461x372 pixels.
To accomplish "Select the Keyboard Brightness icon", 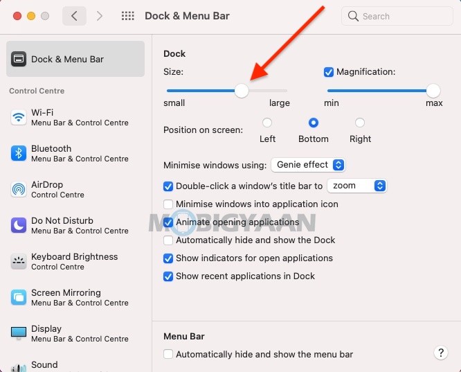I will click(19, 261).
